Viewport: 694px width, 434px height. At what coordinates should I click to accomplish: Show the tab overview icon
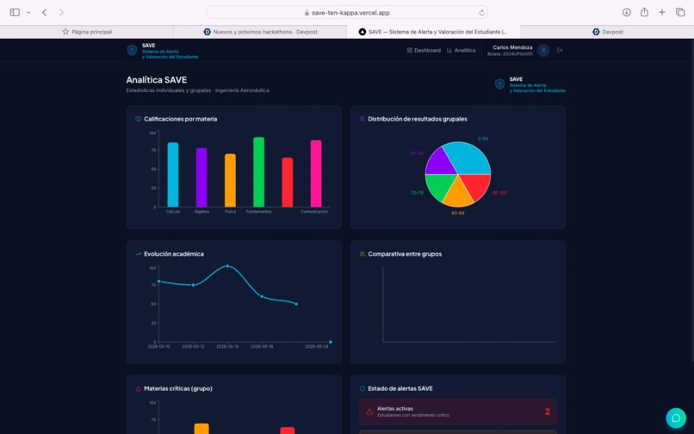point(680,12)
